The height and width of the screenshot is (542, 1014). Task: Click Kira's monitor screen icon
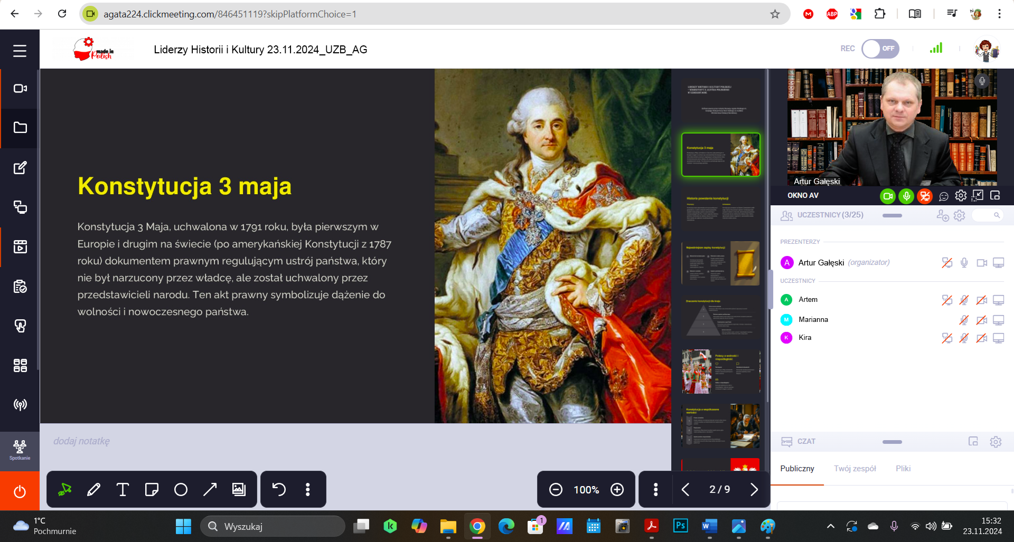point(998,338)
